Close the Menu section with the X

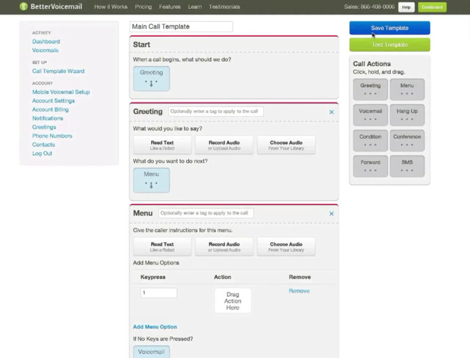(331, 213)
